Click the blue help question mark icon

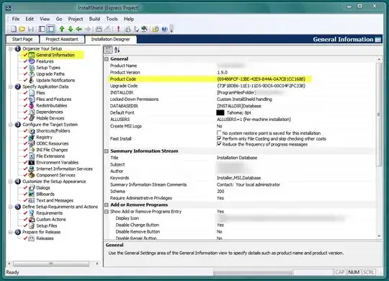tap(164, 29)
